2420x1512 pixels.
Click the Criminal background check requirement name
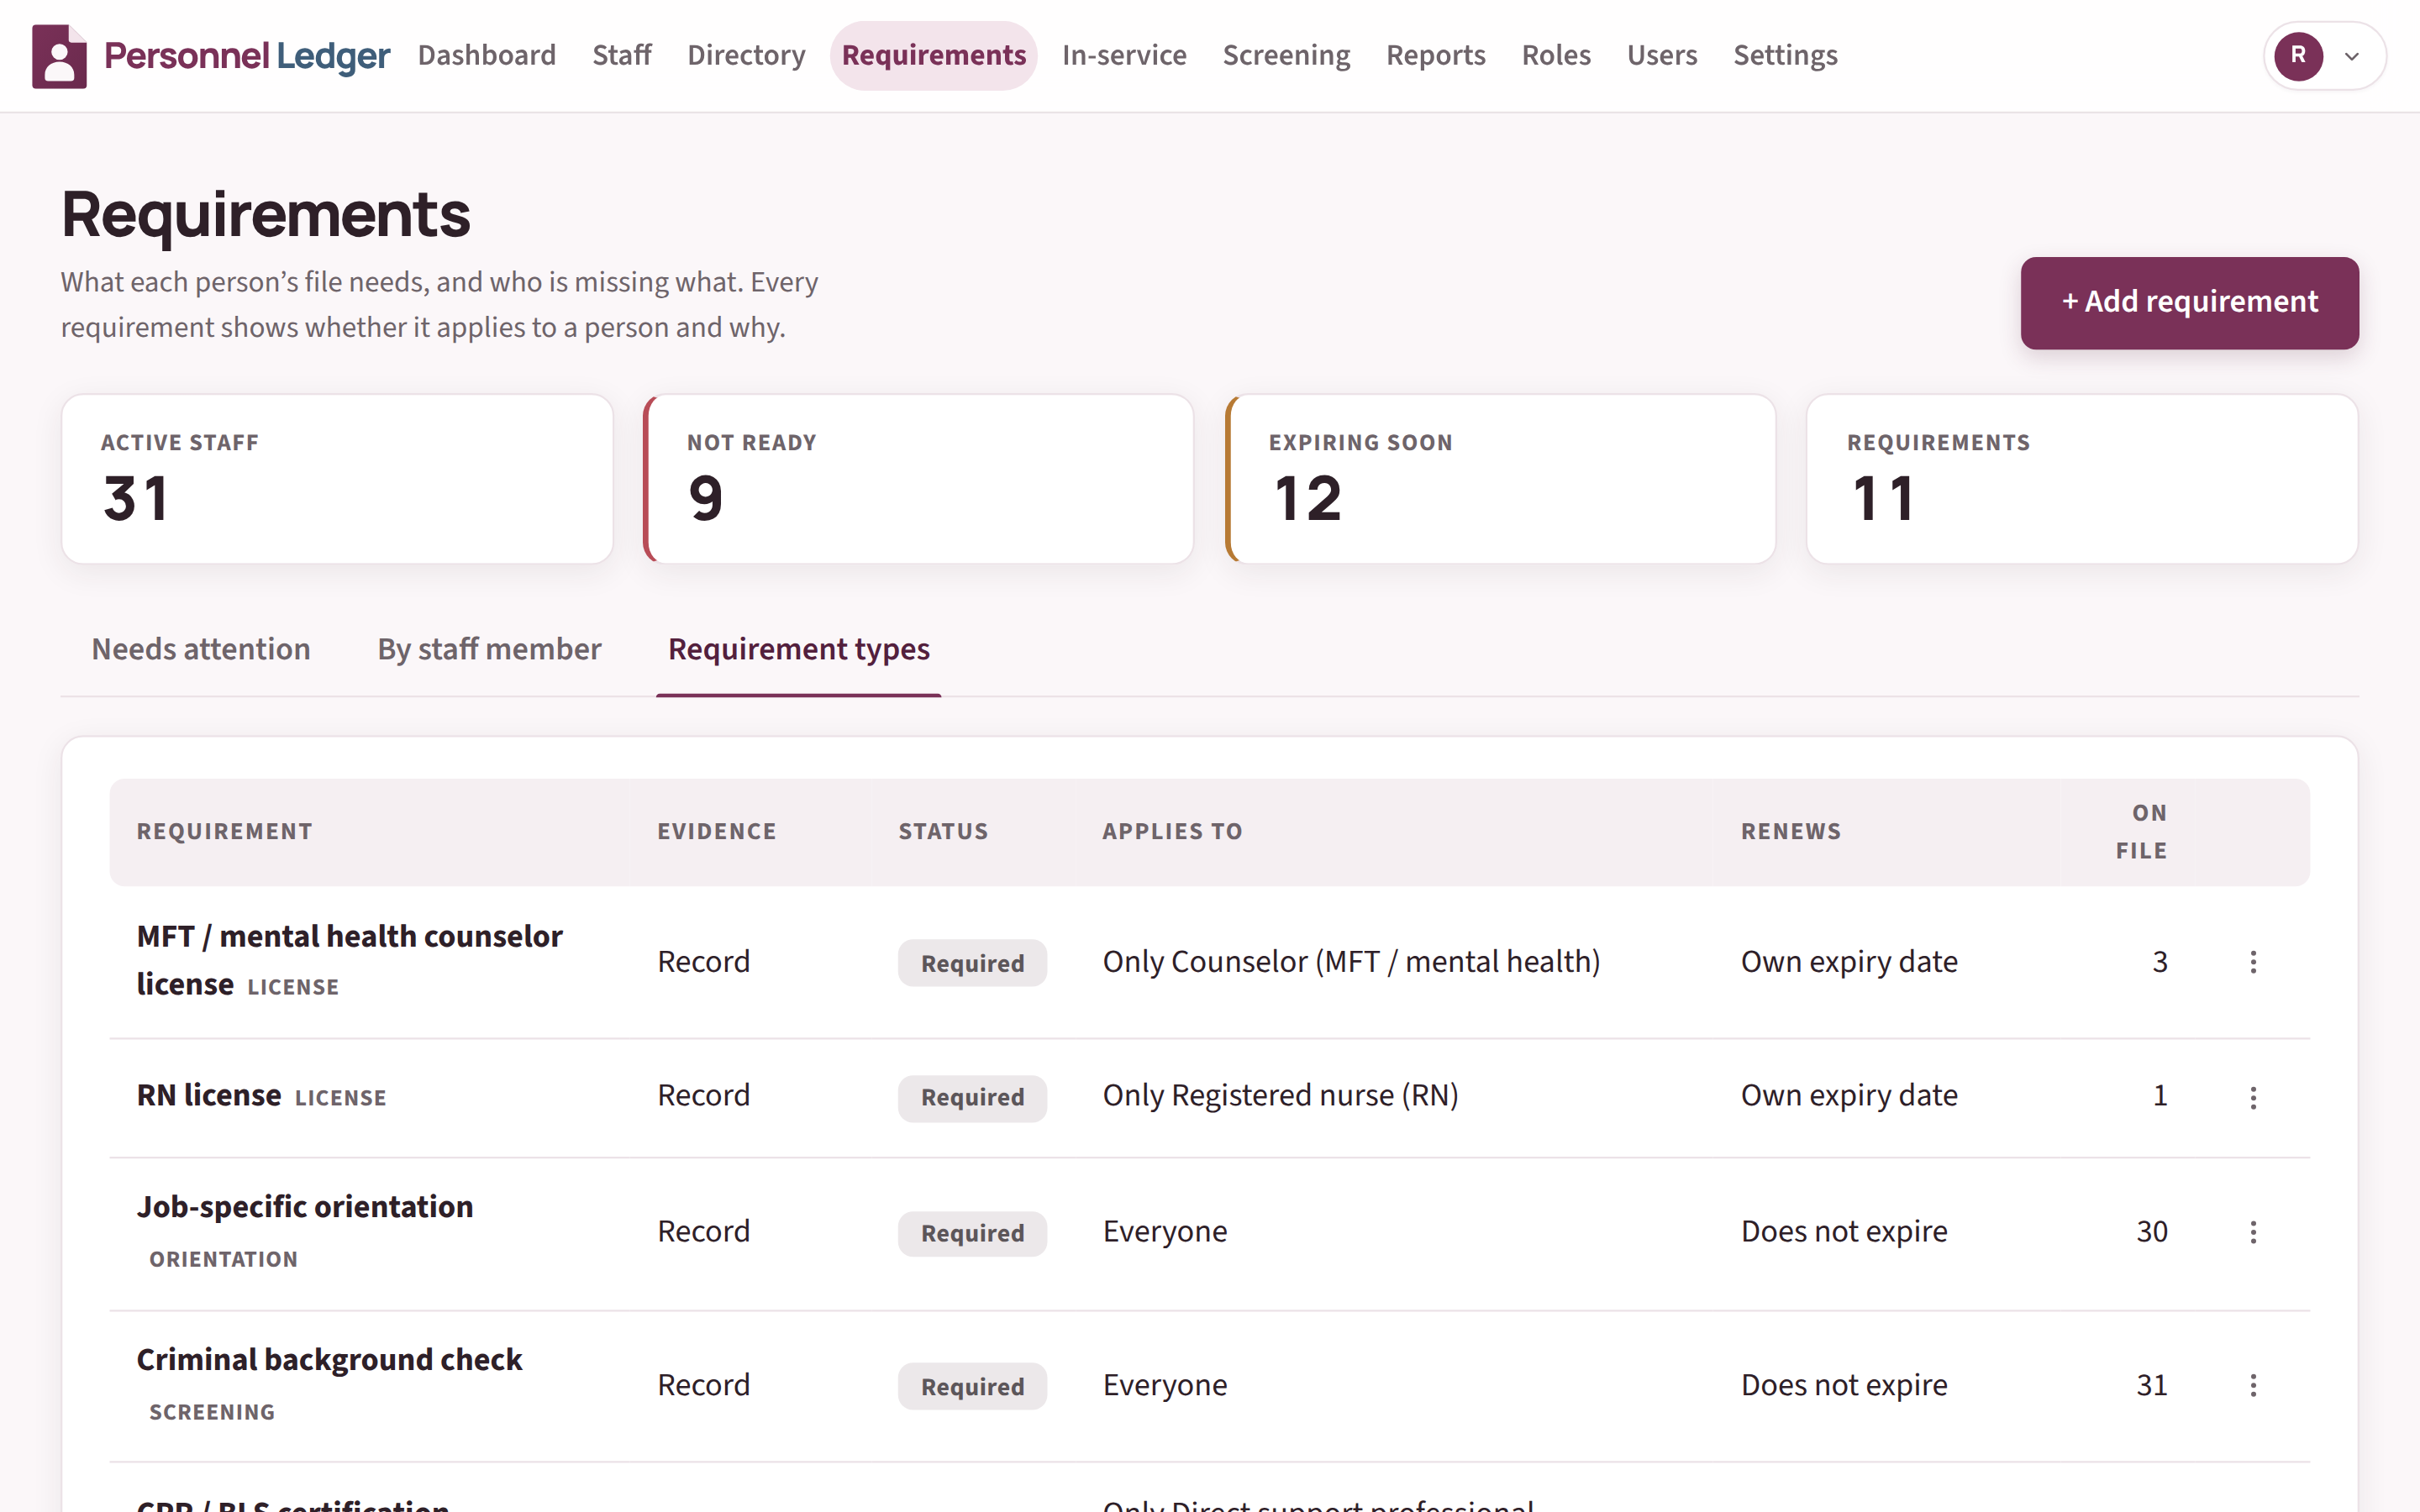point(329,1359)
